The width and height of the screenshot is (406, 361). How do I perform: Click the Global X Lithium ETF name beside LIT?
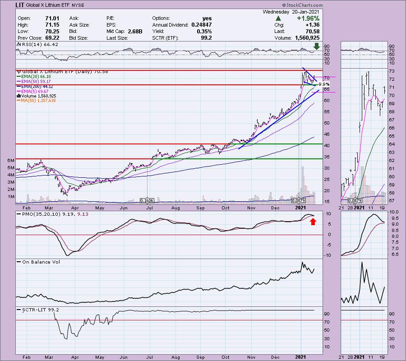[x=48, y=5]
